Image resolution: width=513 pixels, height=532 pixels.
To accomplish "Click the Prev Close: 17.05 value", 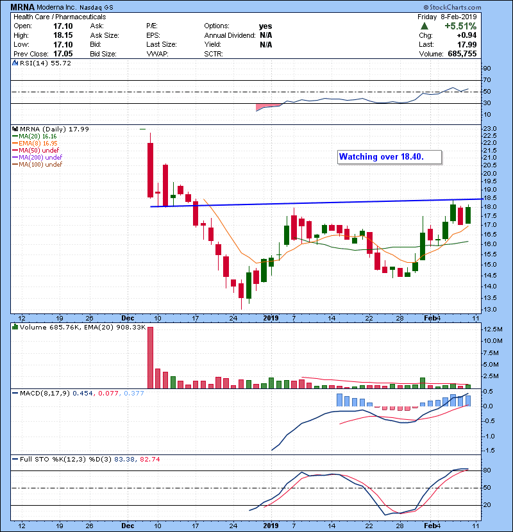I will [63, 54].
